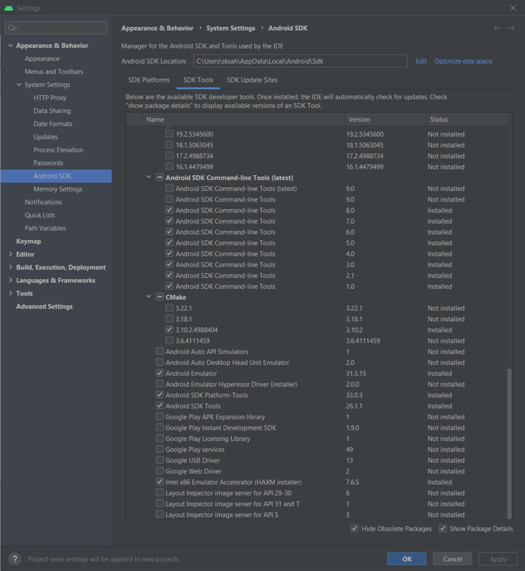Check Google Play Licensing Library checkbox
Screen dimensions: 525x571
point(159,438)
